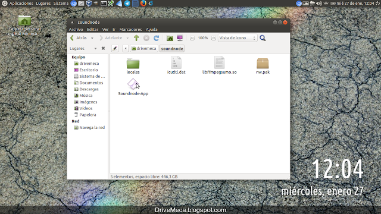
Task: Open the Editar menu
Action: [x=93, y=29]
